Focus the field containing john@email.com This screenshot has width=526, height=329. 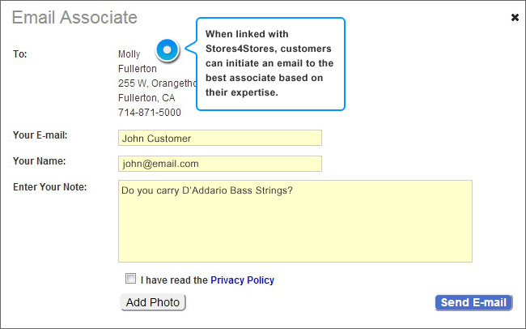[220, 164]
